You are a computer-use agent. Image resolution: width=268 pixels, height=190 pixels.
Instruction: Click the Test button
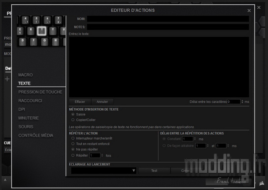154,171
